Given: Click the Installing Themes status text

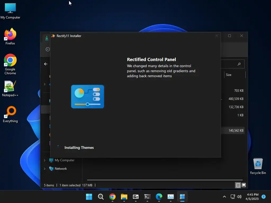Looking at the screenshot, I should tap(79, 147).
